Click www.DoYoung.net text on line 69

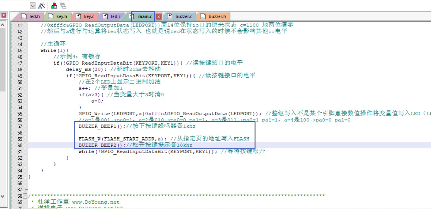96,202
